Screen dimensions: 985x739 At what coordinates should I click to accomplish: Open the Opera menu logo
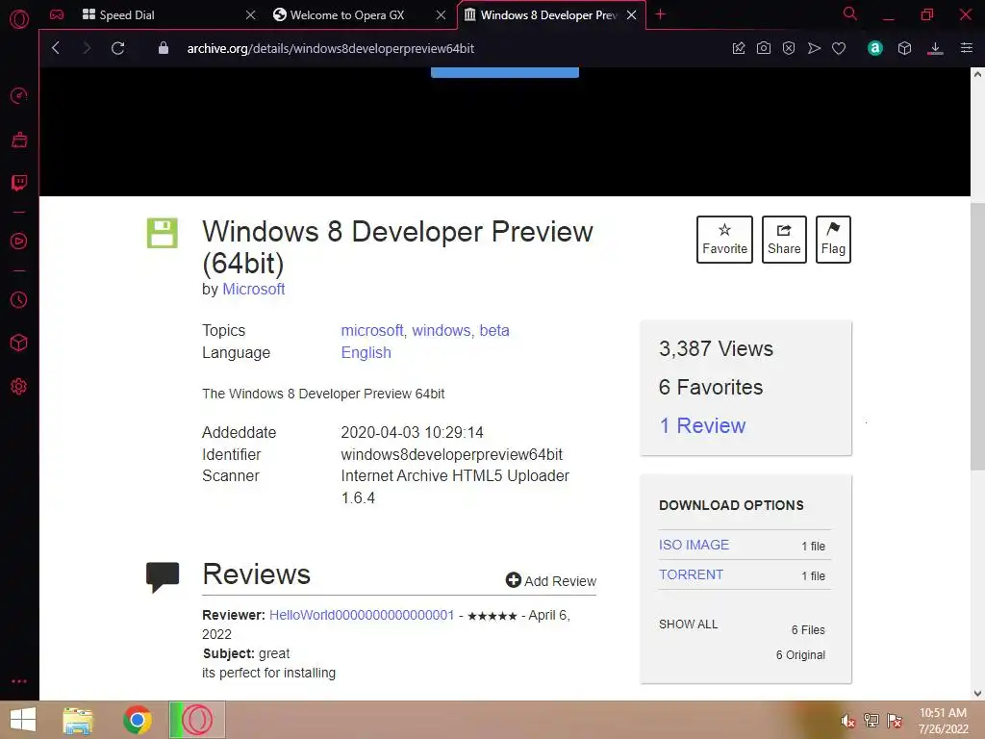tap(19, 19)
